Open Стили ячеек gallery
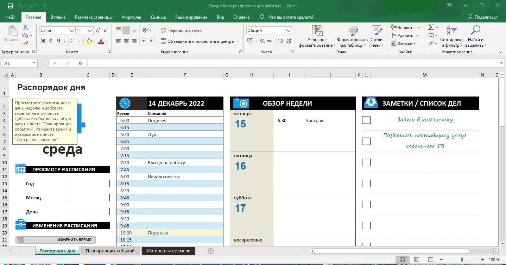Viewport: 506px width, 265px height. point(377,37)
